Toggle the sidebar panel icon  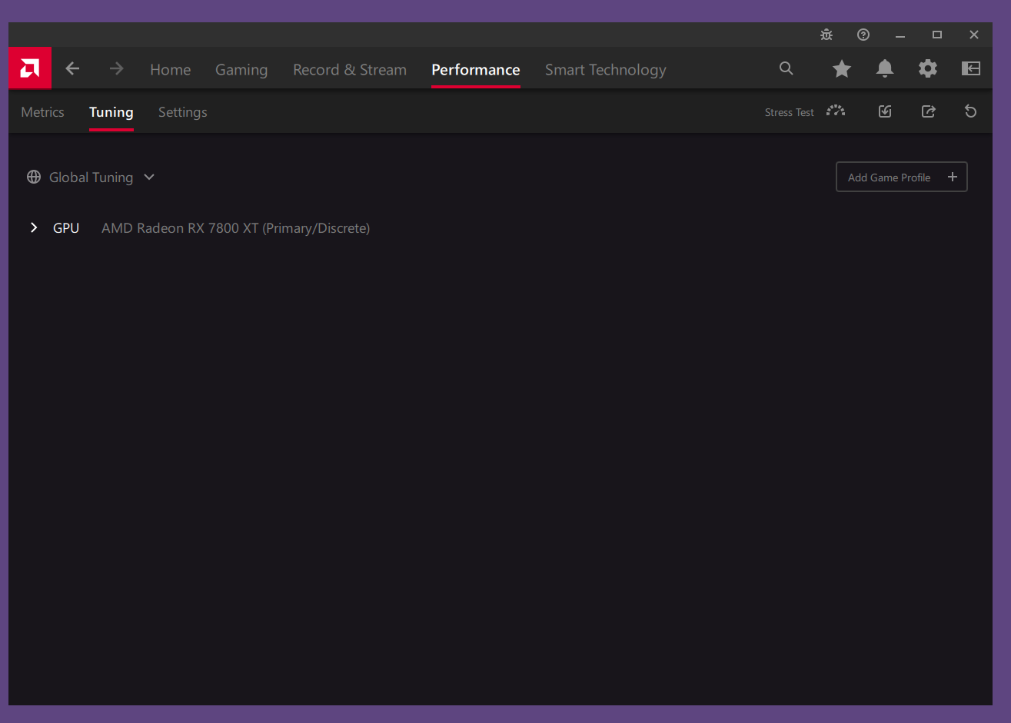pyautogui.click(x=971, y=69)
